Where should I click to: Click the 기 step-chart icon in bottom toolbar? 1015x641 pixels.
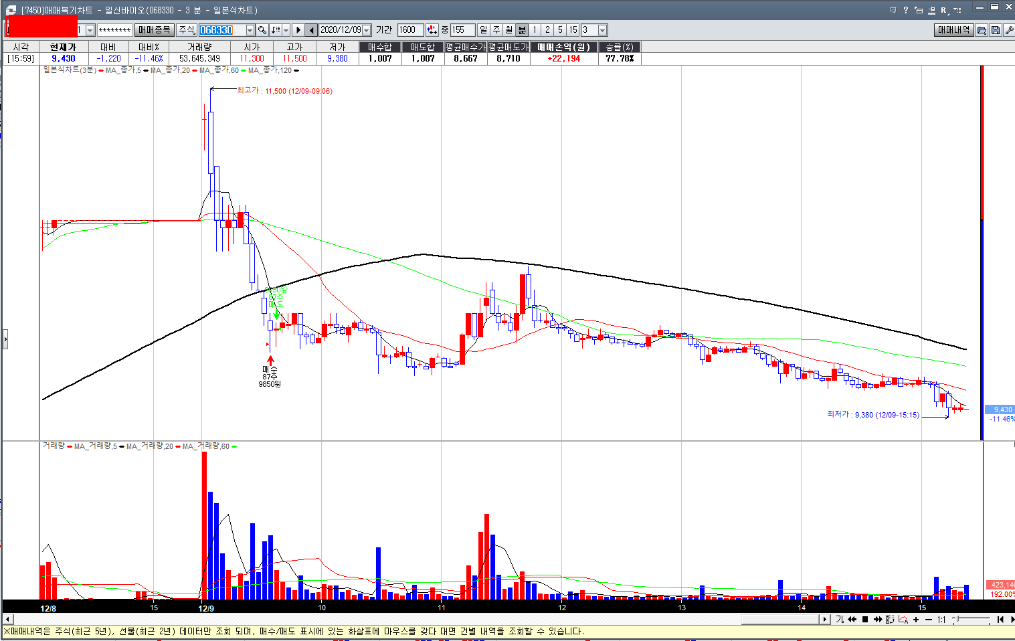point(840,620)
